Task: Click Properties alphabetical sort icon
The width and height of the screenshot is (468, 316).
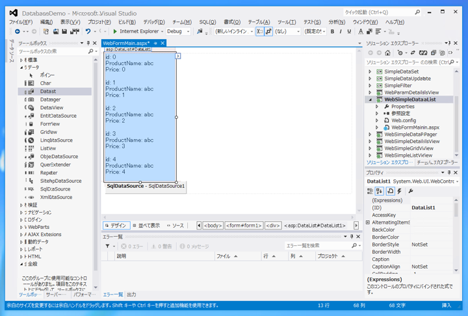Action: pos(380,191)
